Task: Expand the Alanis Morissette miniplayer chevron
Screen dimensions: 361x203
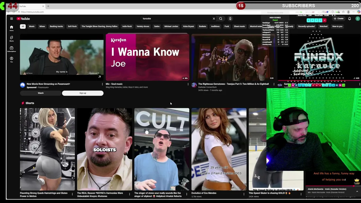Action: pyautogui.click(x=357, y=191)
